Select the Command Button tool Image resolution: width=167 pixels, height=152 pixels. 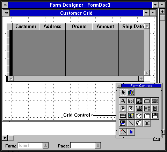147,101
